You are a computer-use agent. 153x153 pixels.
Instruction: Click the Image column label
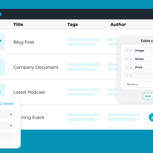[x=139, y=50]
